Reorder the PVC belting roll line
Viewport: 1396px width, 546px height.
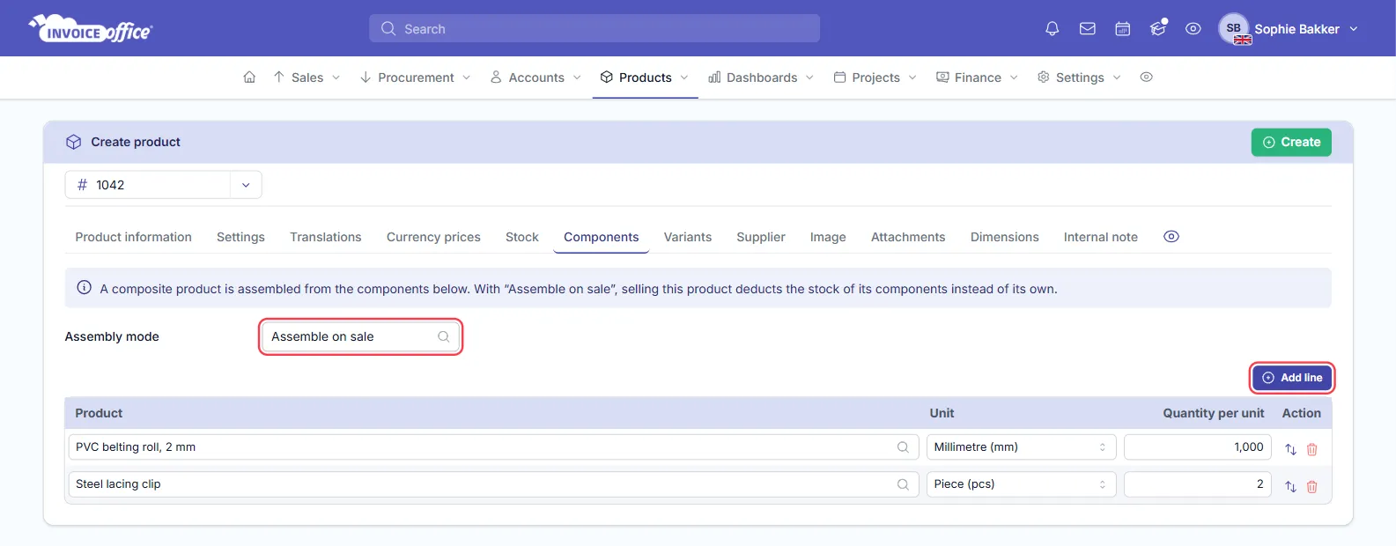click(x=1290, y=449)
